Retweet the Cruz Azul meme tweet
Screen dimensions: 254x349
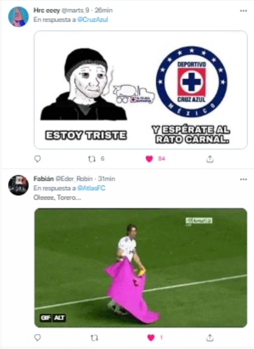pos(92,159)
